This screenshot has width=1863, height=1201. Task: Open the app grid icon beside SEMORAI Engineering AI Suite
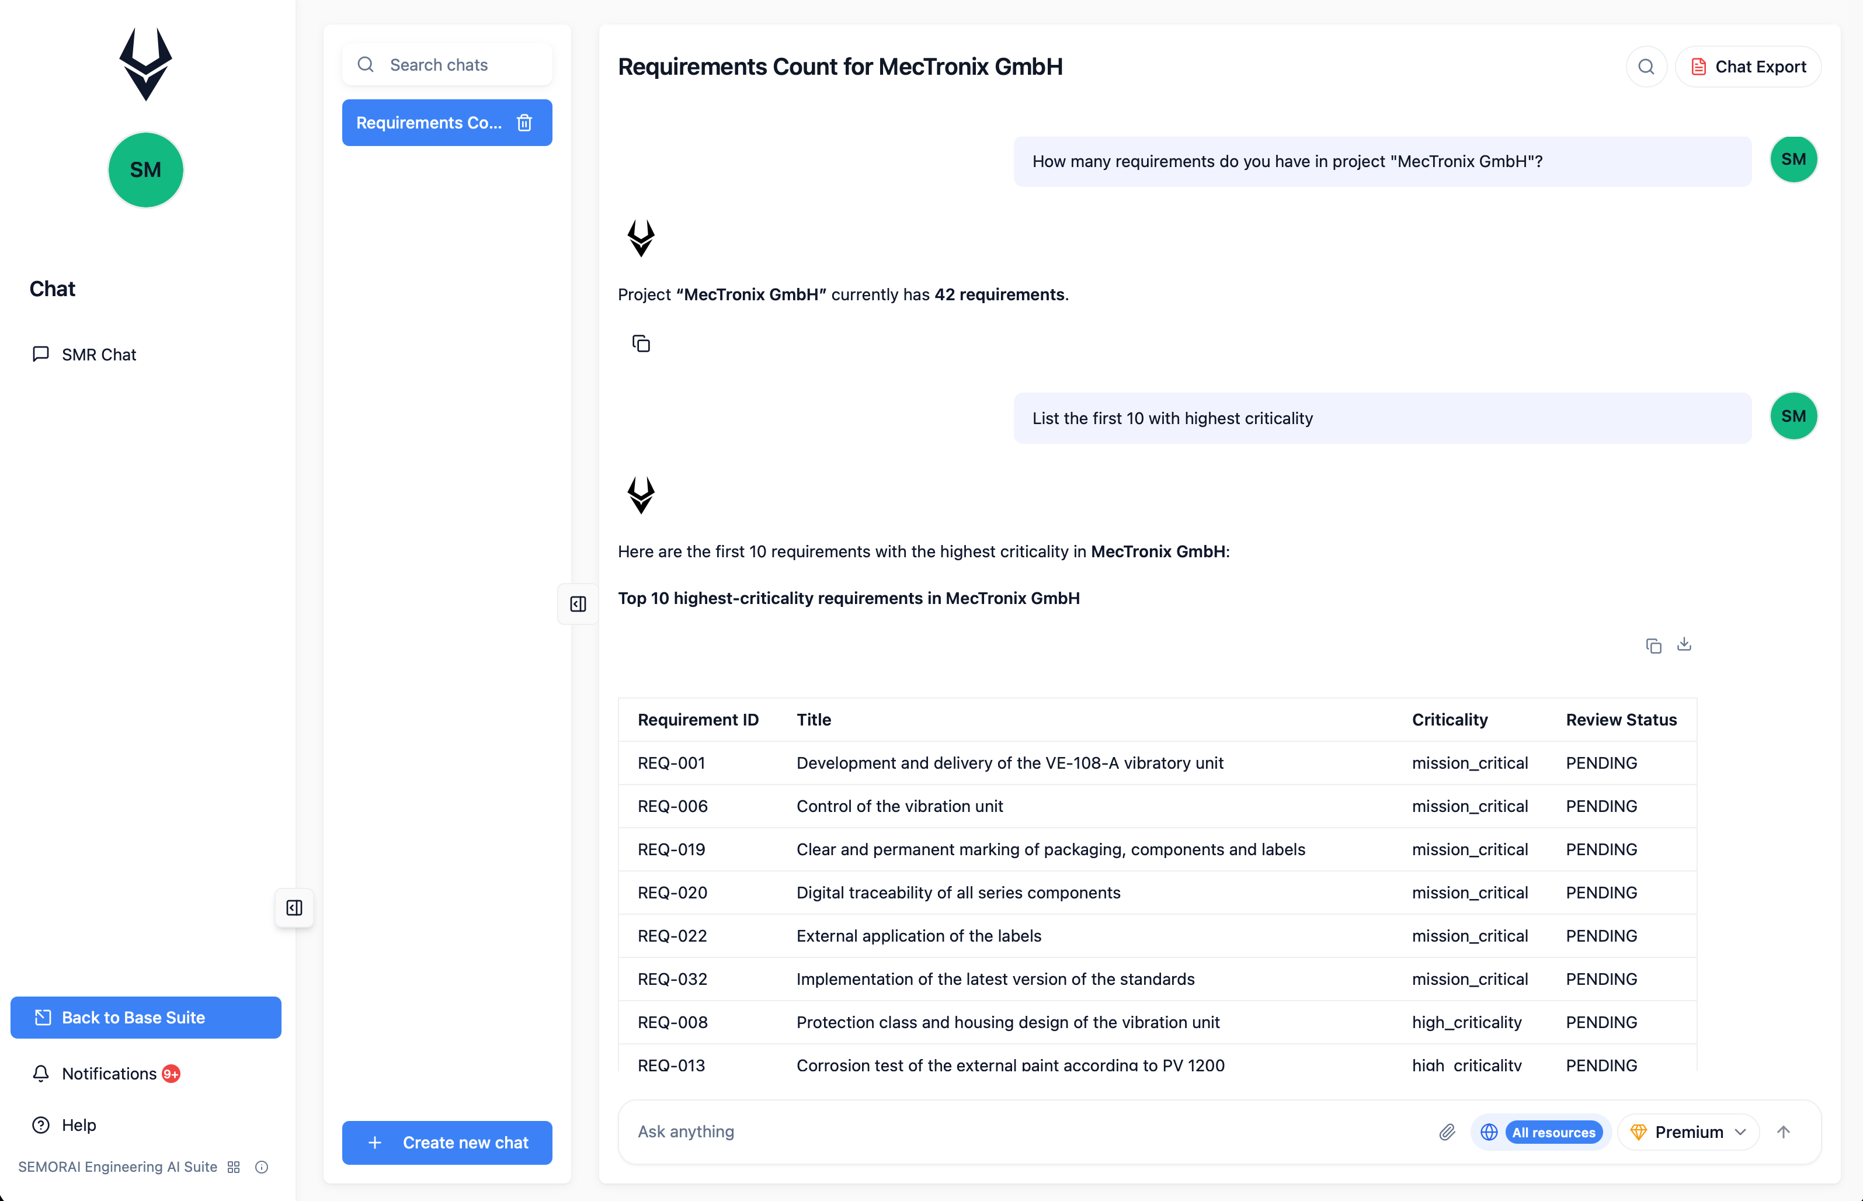(x=234, y=1167)
